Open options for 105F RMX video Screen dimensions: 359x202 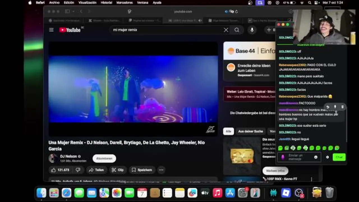tap(311, 179)
